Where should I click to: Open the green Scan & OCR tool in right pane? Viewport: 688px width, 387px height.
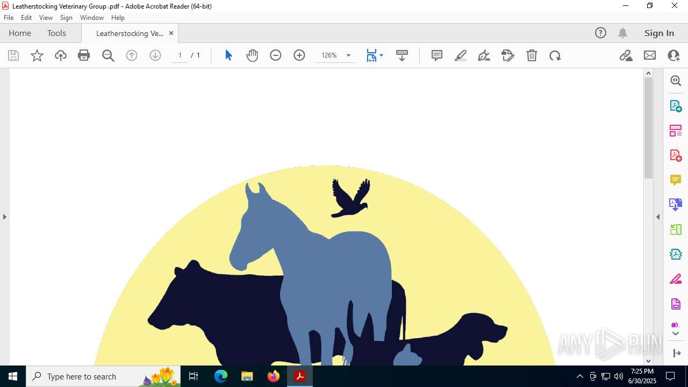[x=676, y=230]
